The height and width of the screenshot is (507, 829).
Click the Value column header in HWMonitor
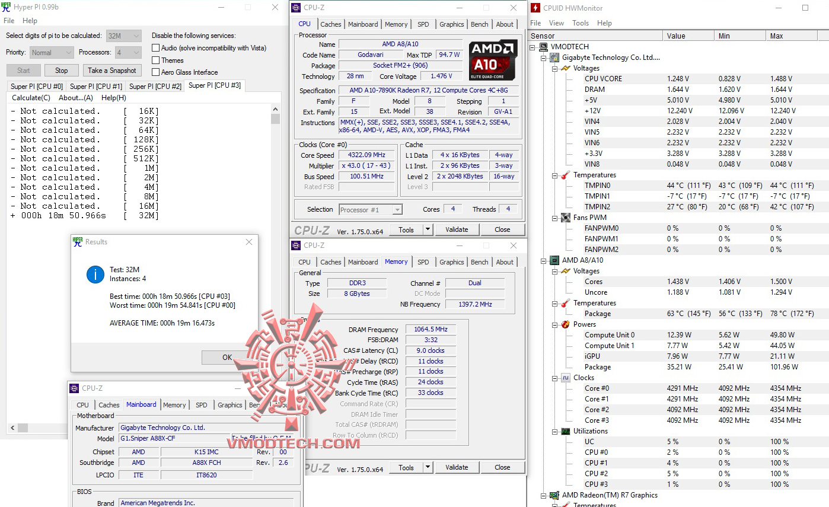[688, 36]
